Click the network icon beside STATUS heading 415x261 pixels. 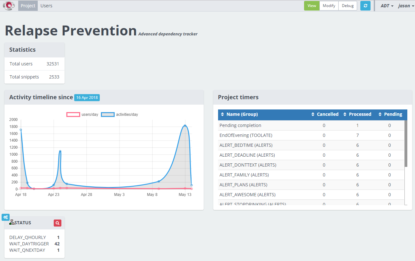point(12,222)
